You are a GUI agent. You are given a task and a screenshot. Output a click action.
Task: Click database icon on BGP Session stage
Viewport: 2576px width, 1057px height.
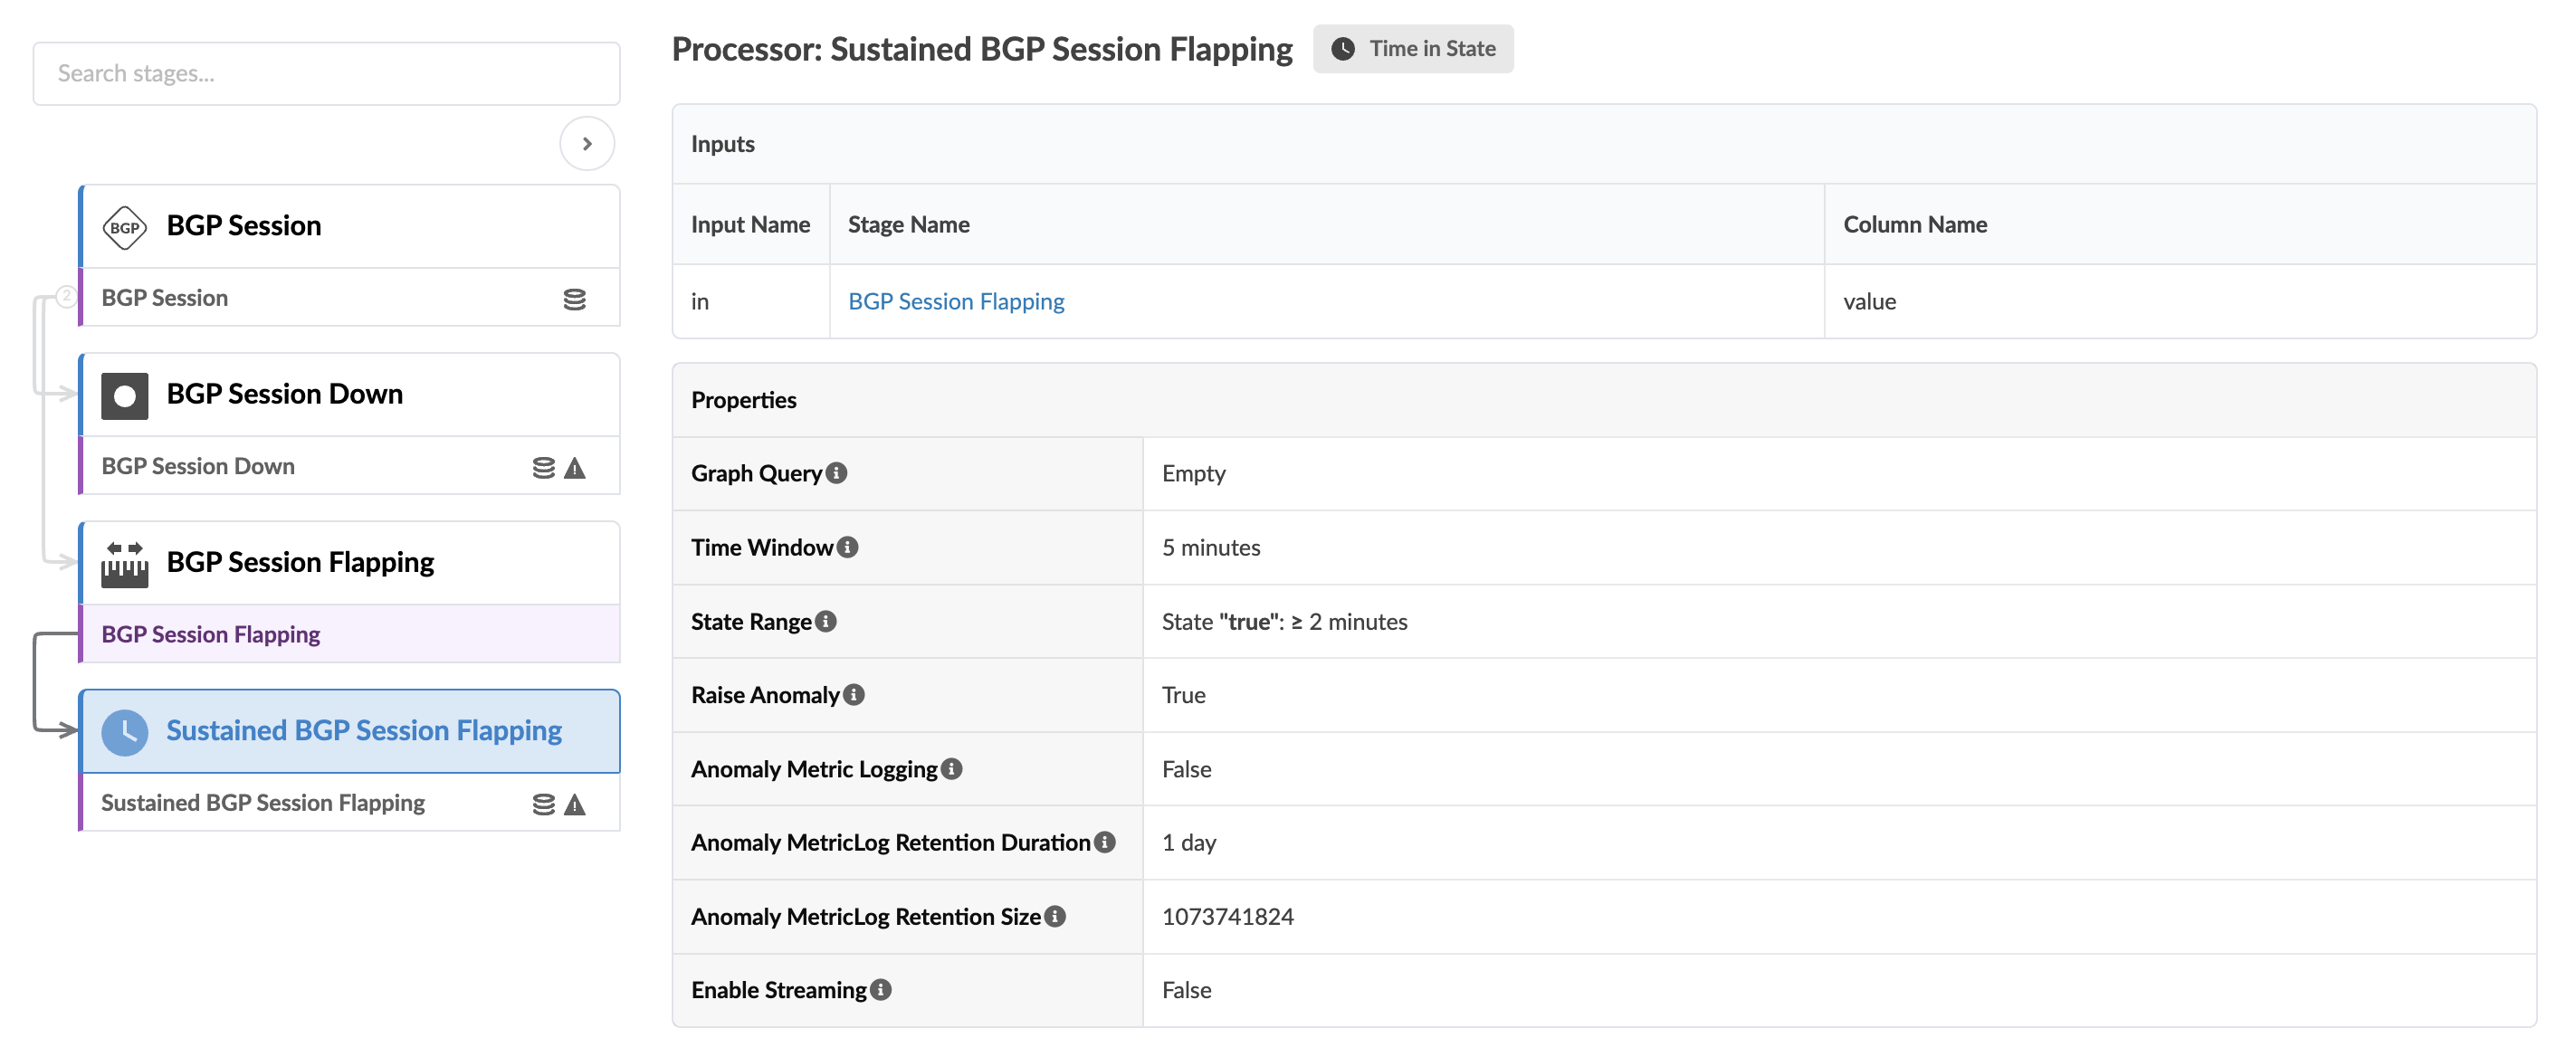click(x=574, y=299)
